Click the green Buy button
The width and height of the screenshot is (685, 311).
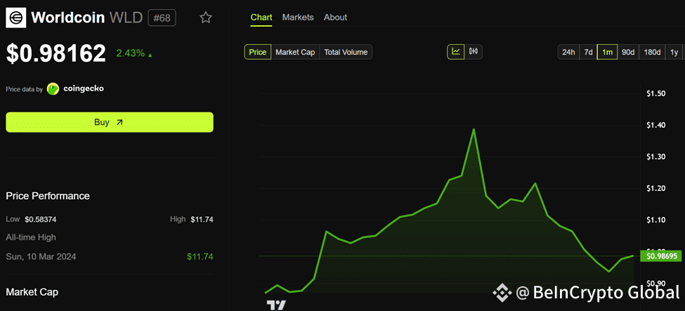pos(110,122)
